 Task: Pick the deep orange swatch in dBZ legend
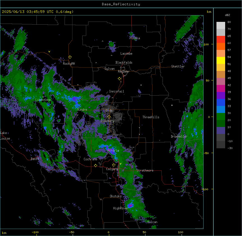click(221, 46)
